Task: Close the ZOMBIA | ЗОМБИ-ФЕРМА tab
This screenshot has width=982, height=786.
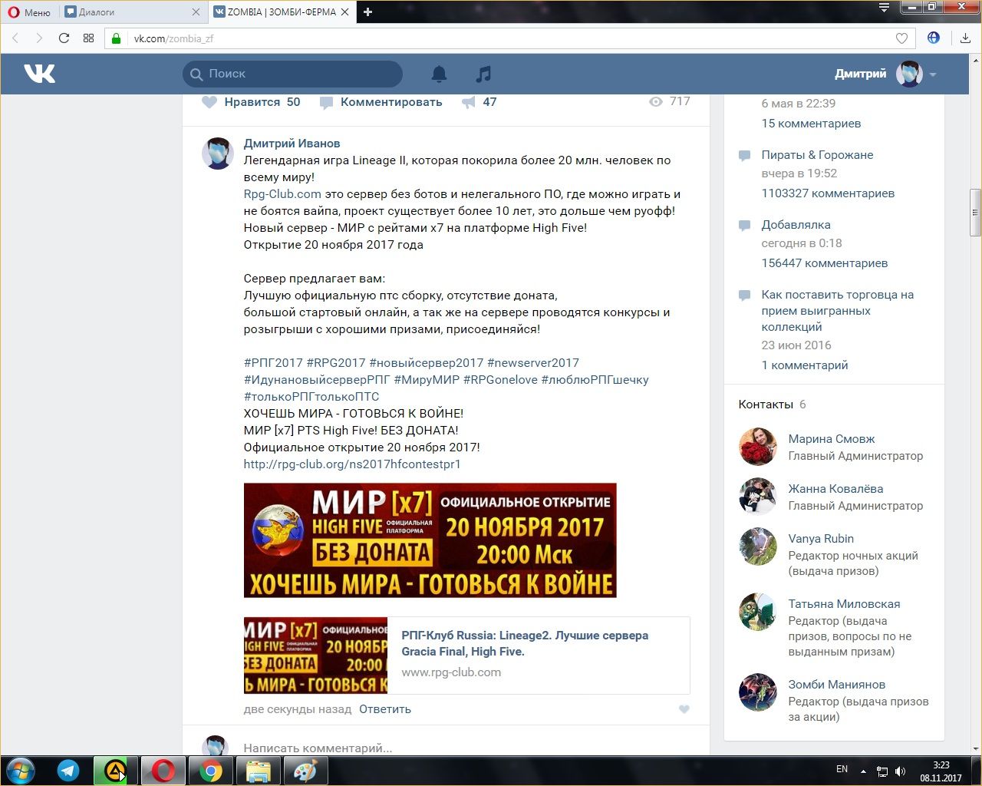Action: (345, 12)
